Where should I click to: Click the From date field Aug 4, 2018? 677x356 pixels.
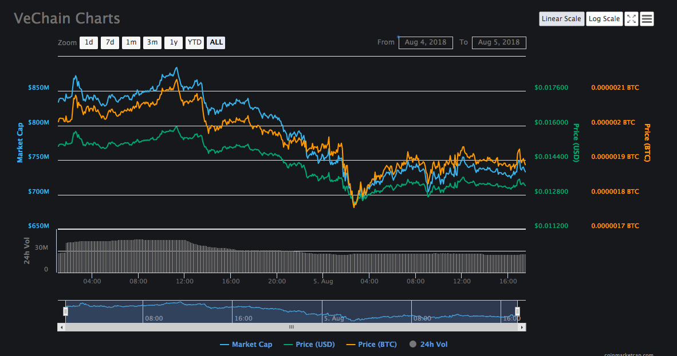pos(426,42)
